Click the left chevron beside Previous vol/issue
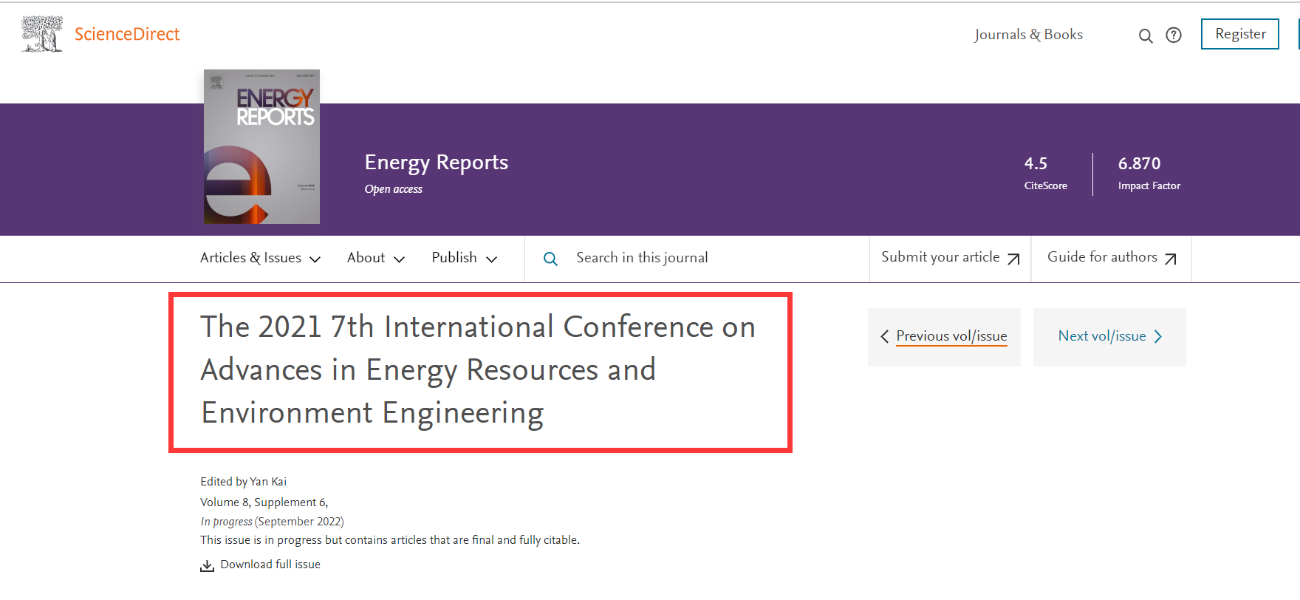Screen dimensions: 1300x600 pos(884,337)
